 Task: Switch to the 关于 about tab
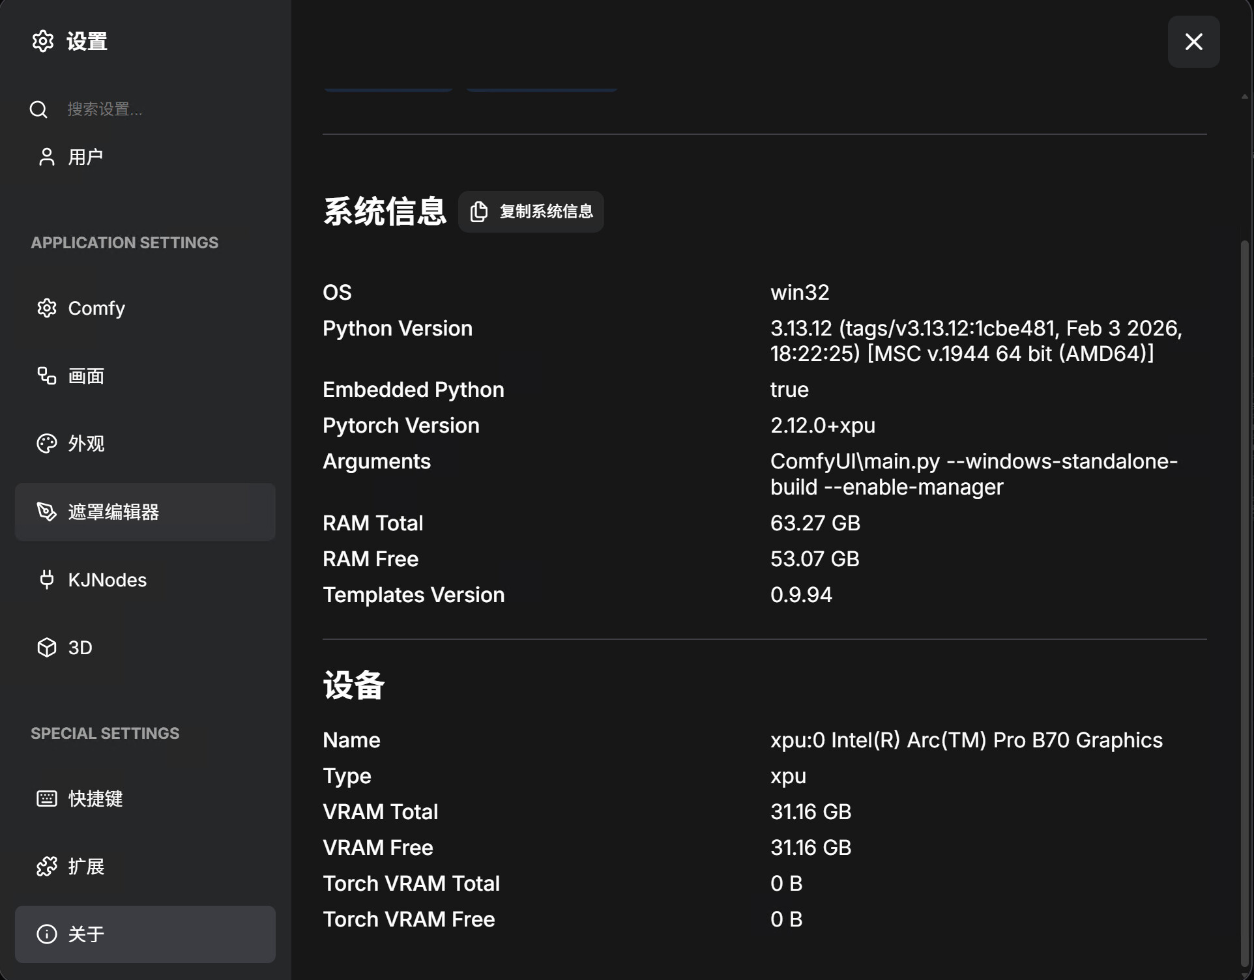tap(145, 934)
